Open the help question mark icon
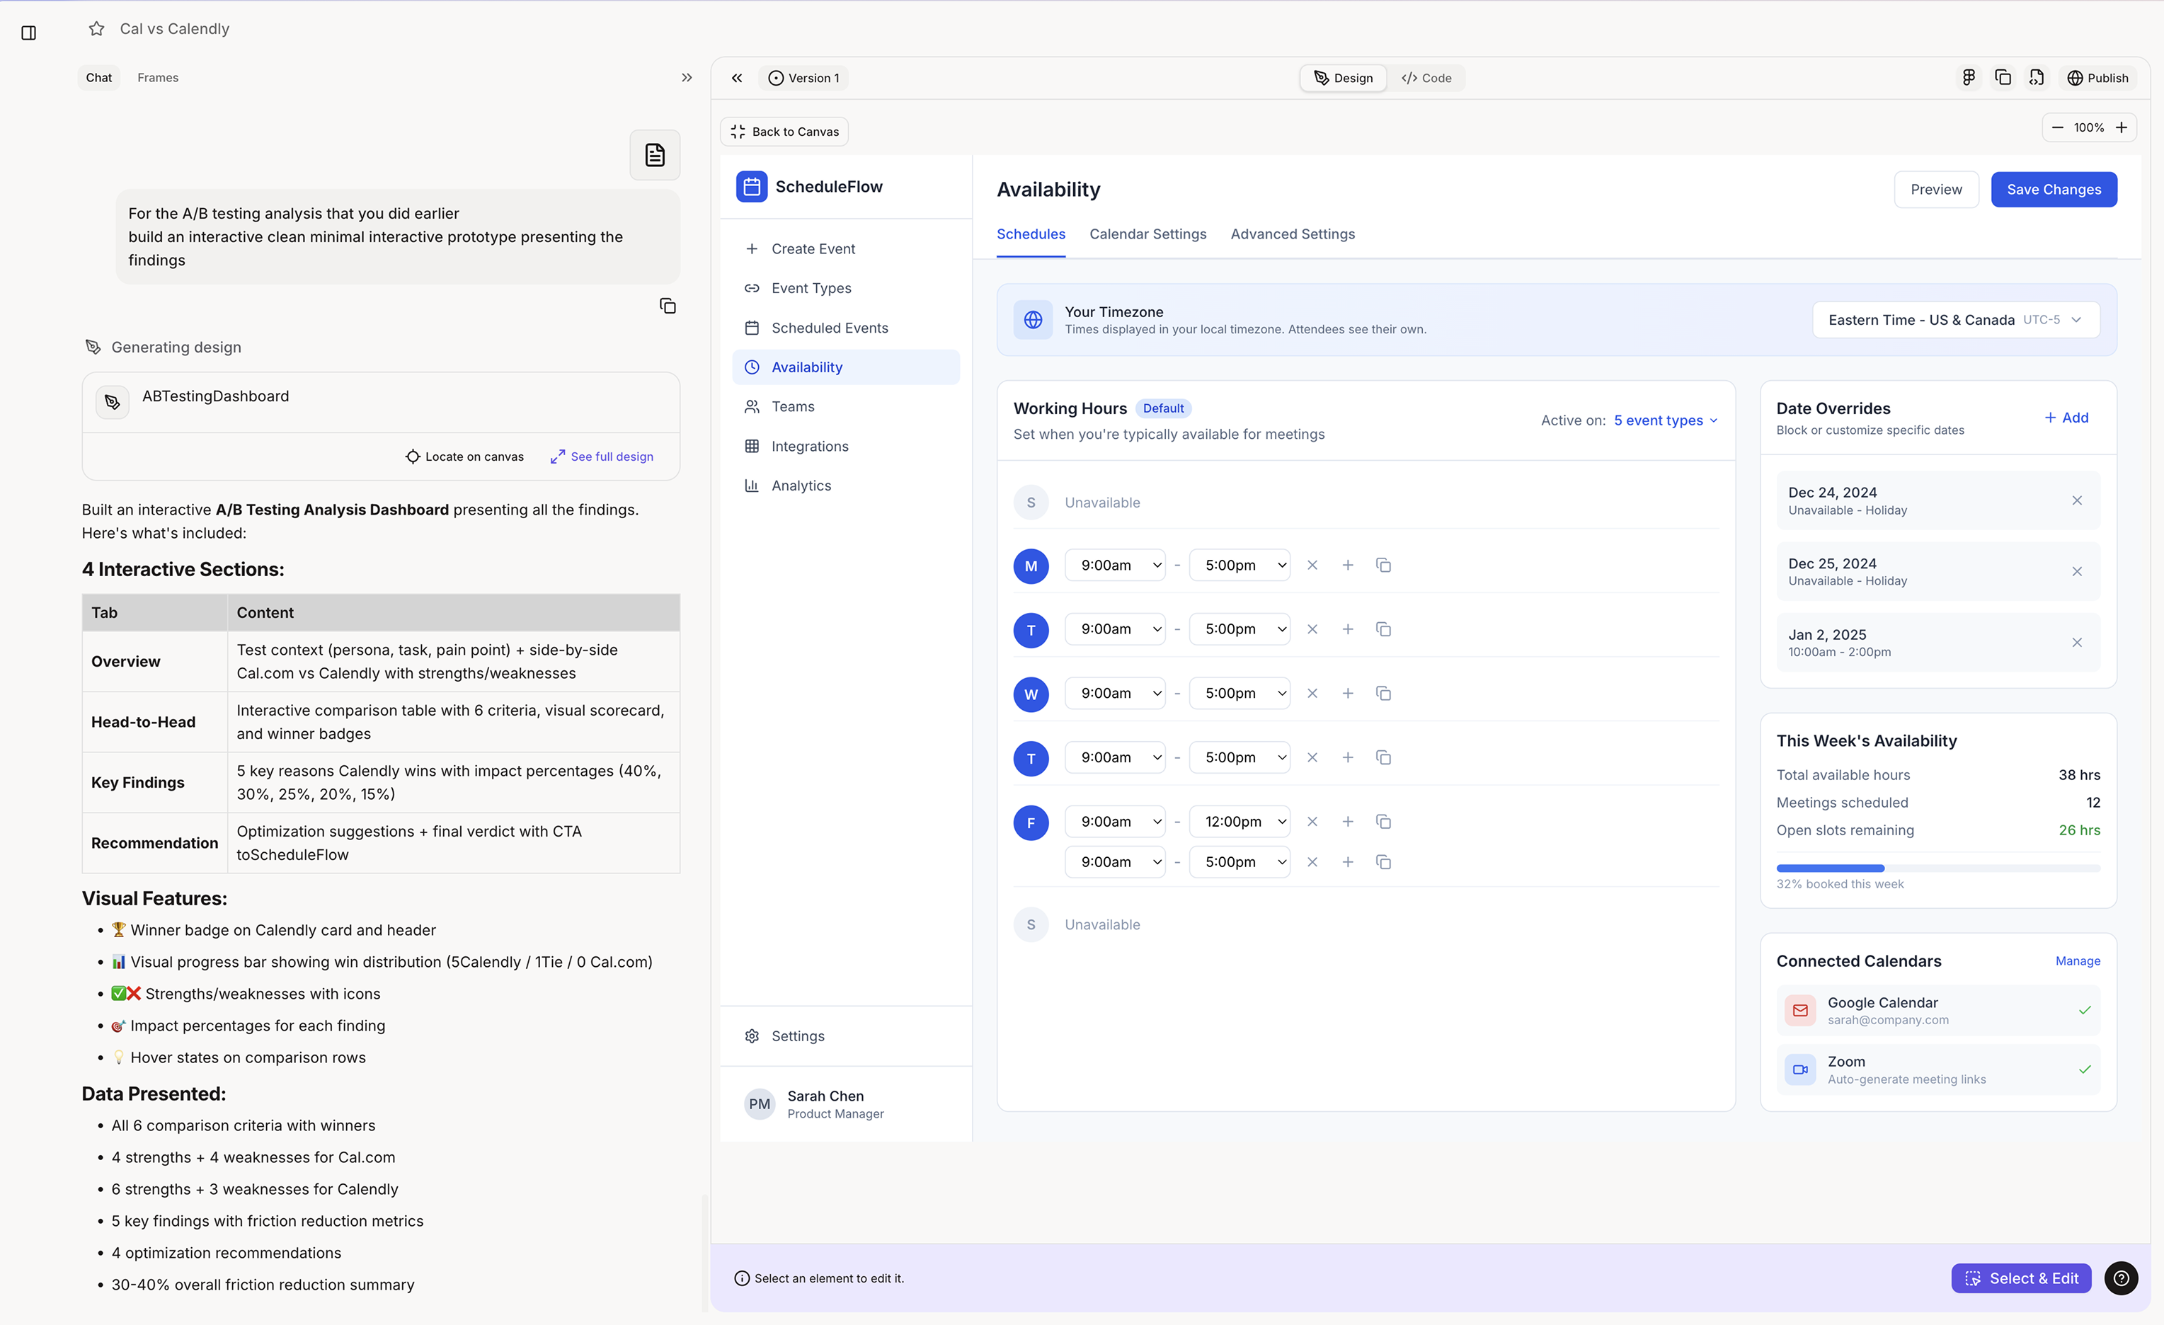This screenshot has height=1325, width=2164. pos(2120,1278)
